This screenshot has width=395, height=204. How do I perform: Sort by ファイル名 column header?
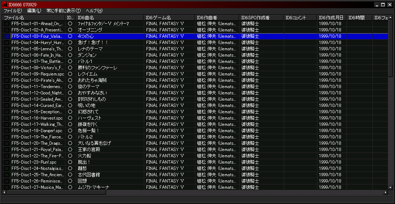point(34,18)
